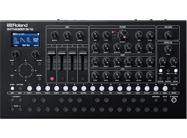Push the PITCH plus button
Viewport: 187px width, 138px height.
pos(20,110)
